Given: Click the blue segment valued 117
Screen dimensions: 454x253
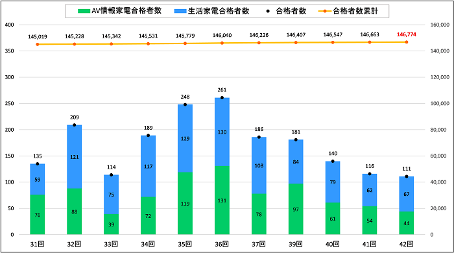Looking at the screenshot, I should 149,167.
